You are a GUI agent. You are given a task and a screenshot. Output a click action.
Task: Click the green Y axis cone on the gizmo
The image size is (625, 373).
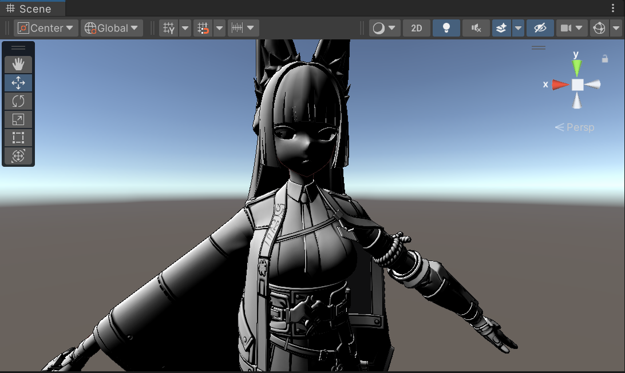tap(577, 69)
